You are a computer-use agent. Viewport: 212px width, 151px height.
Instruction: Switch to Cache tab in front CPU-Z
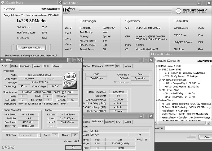(x=15, y=66)
